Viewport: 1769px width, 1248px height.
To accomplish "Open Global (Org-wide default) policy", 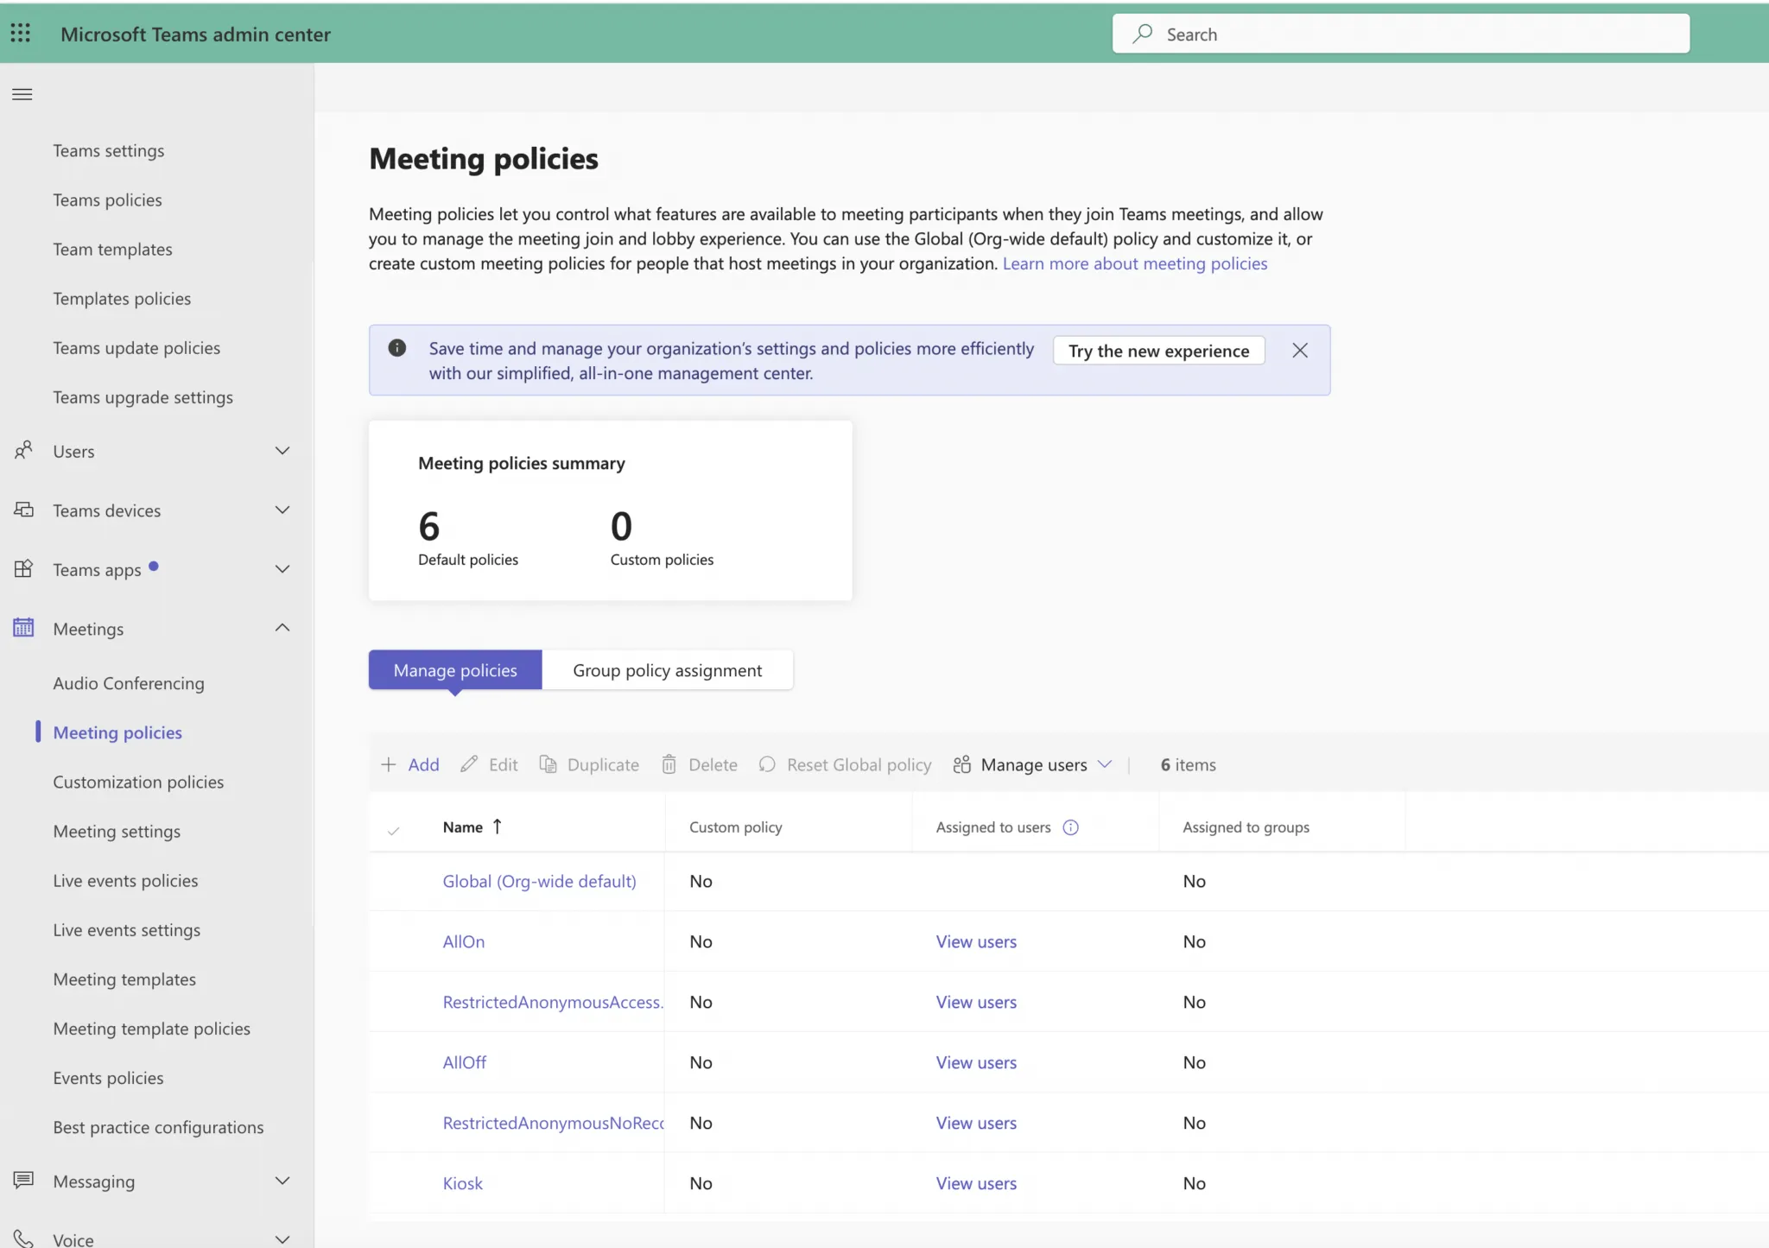I will click(540, 881).
